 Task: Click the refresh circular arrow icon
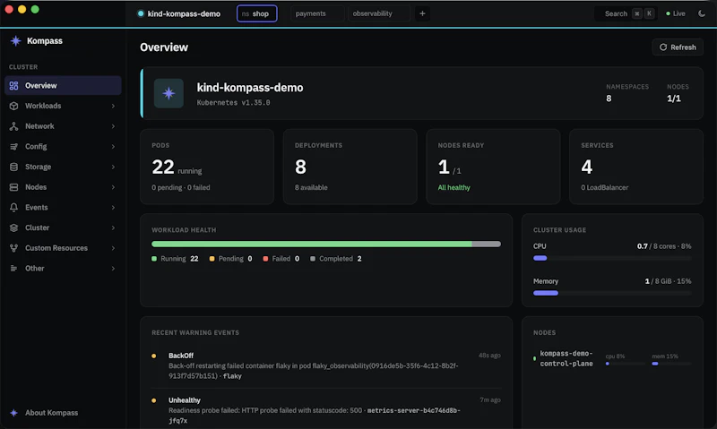pos(663,47)
